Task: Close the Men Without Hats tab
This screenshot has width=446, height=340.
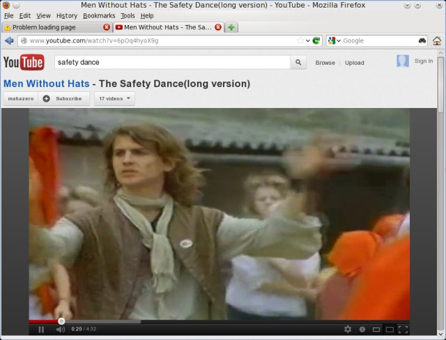Action: [218, 27]
